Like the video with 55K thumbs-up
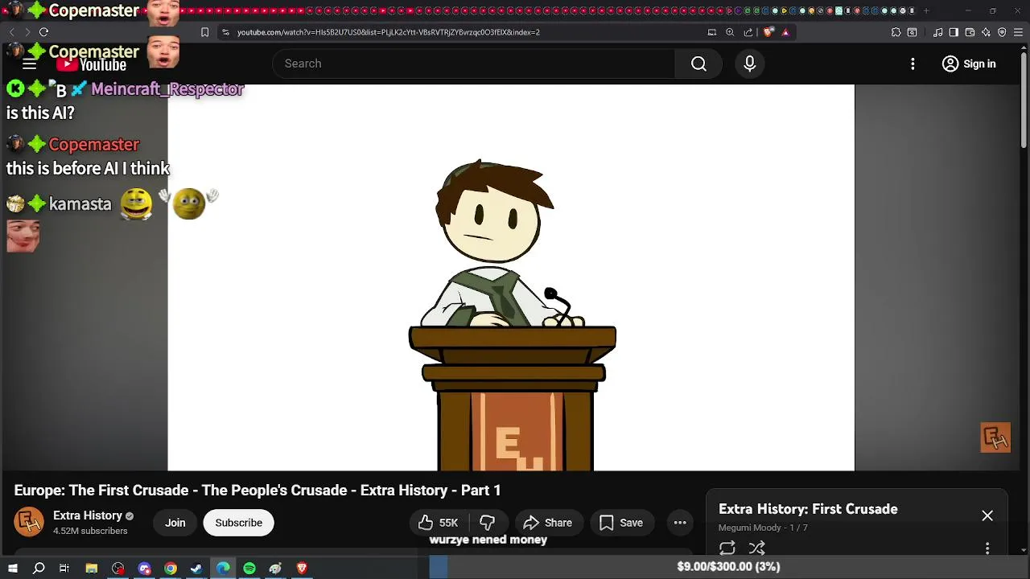1030x579 pixels. click(x=438, y=523)
